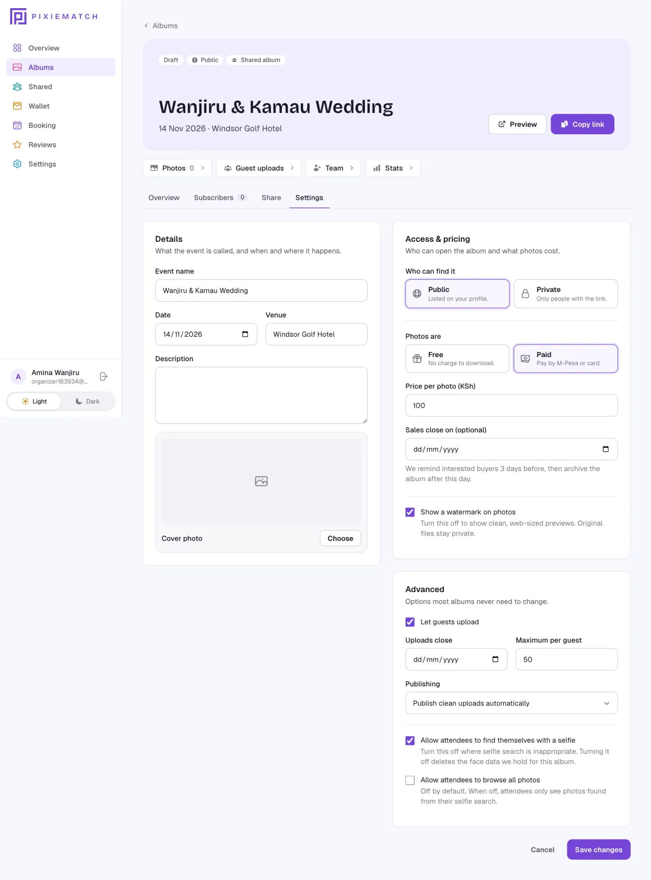Viewport: 651px width, 880px height.
Task: Switch to Dark theme
Action: 88,401
